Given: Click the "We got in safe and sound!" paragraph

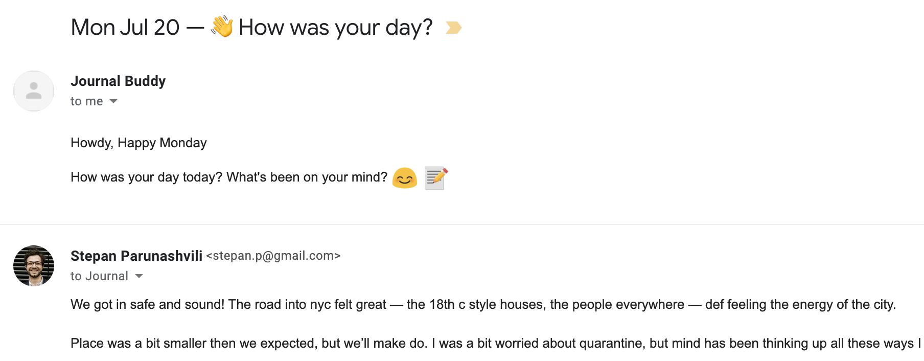Looking at the screenshot, I should (x=147, y=304).
